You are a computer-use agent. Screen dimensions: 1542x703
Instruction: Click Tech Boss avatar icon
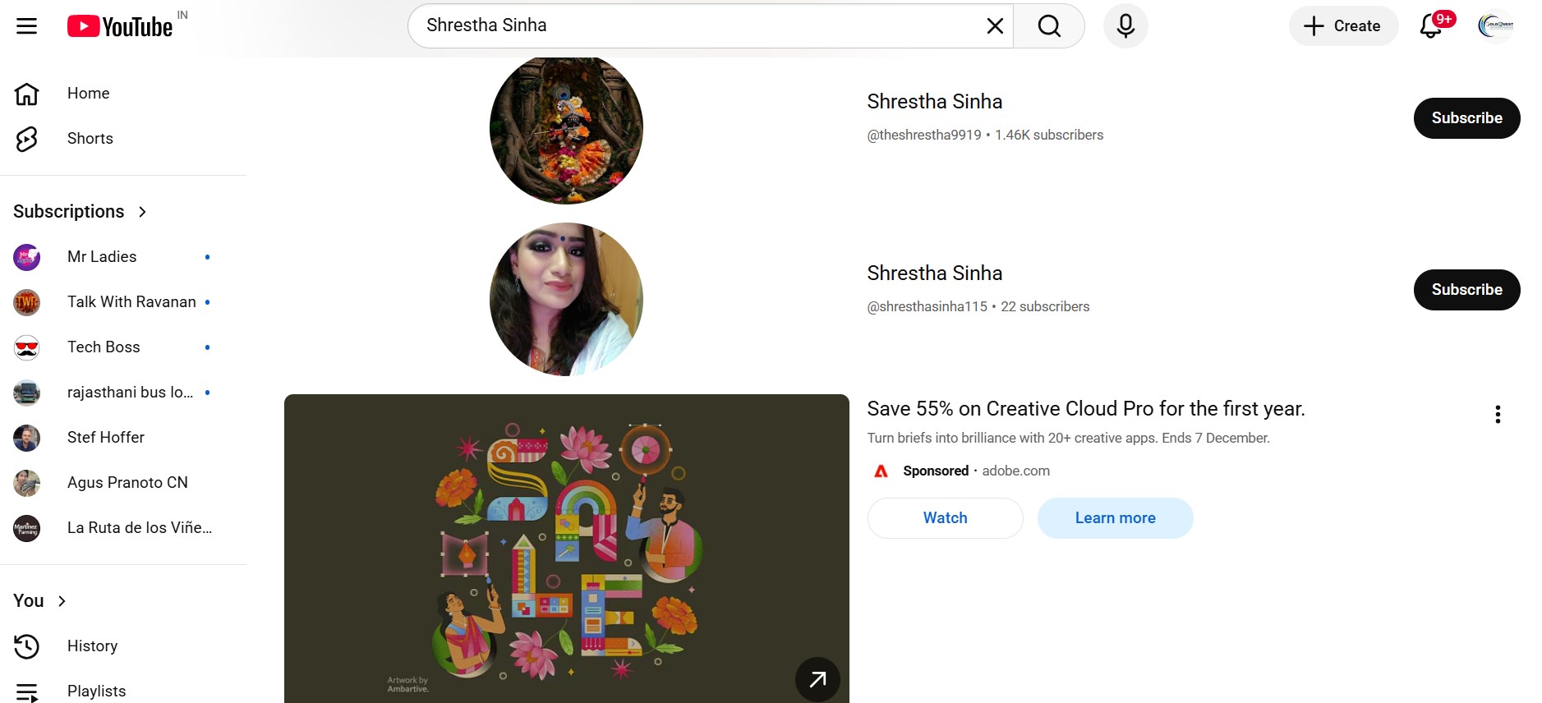click(27, 347)
